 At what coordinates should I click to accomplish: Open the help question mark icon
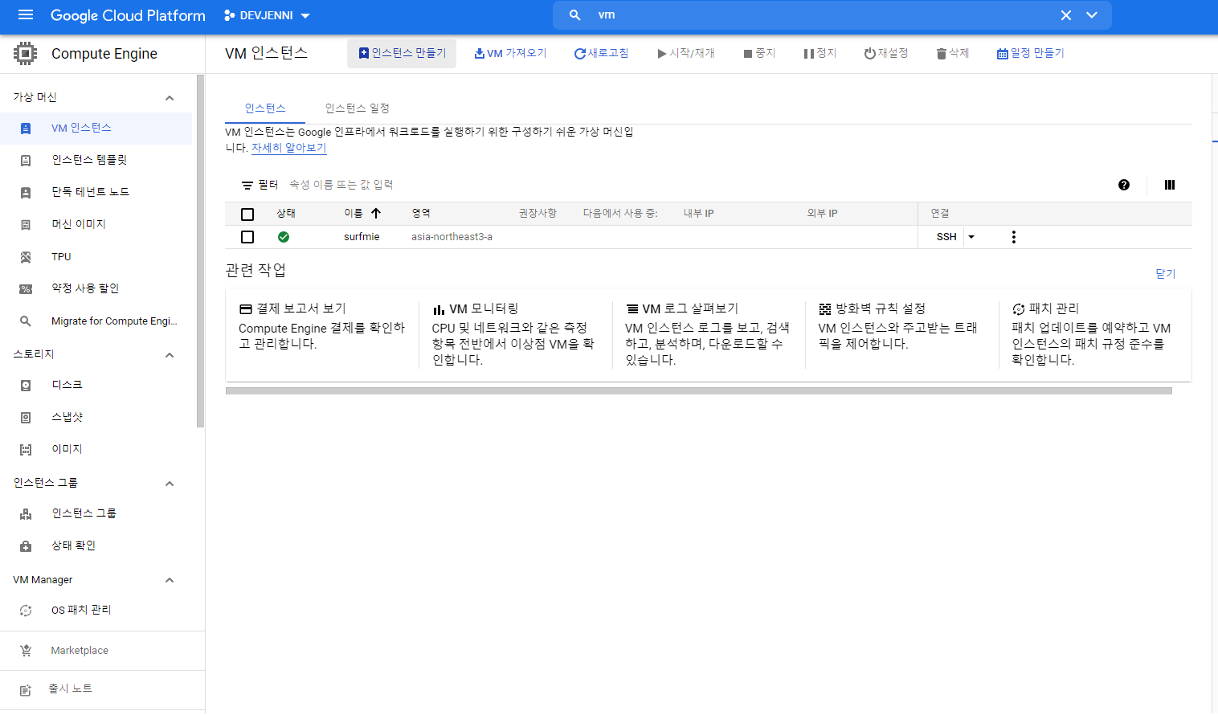[1124, 185]
